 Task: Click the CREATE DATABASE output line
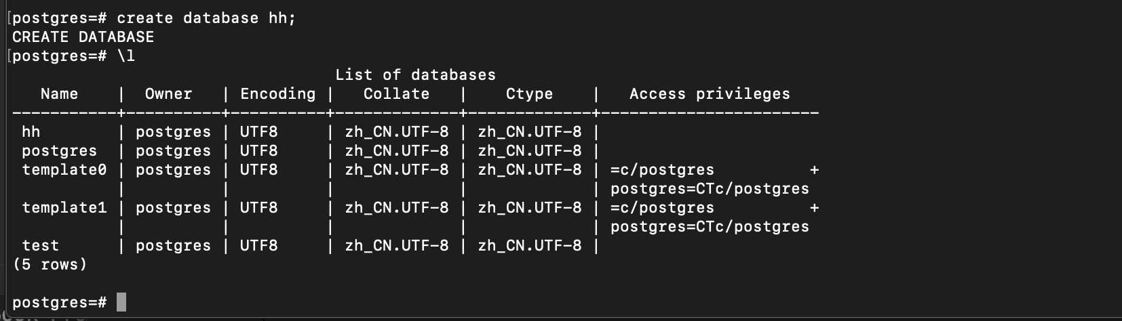click(83, 37)
